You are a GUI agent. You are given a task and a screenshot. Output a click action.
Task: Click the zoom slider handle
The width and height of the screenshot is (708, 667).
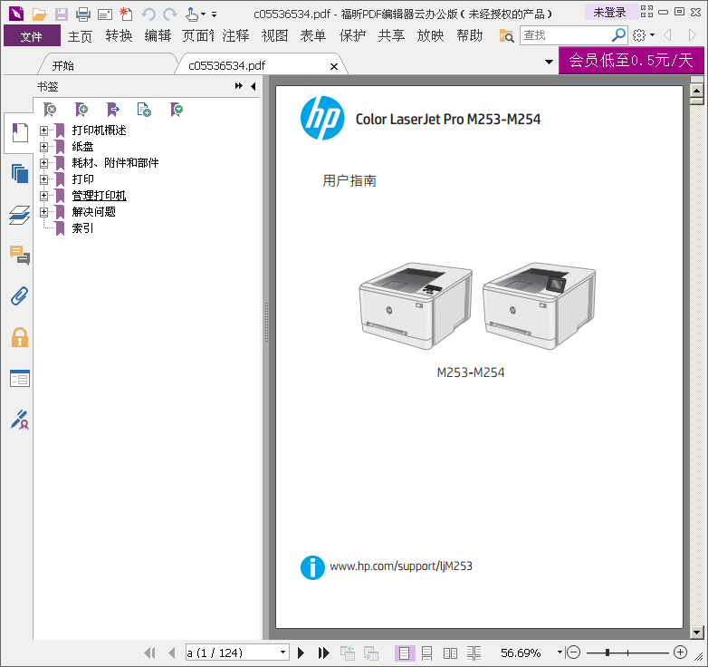click(x=608, y=652)
